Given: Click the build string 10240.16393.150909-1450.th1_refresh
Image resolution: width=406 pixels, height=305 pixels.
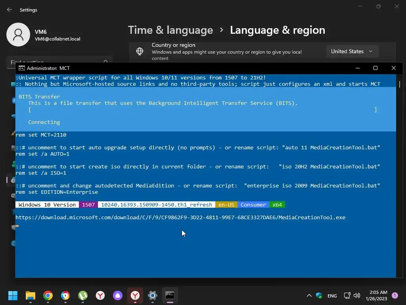Looking at the screenshot, I should (x=156, y=205).
